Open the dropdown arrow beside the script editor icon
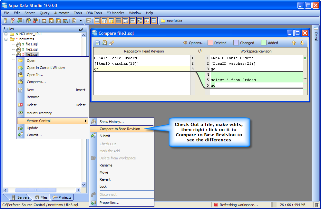 (81, 21)
